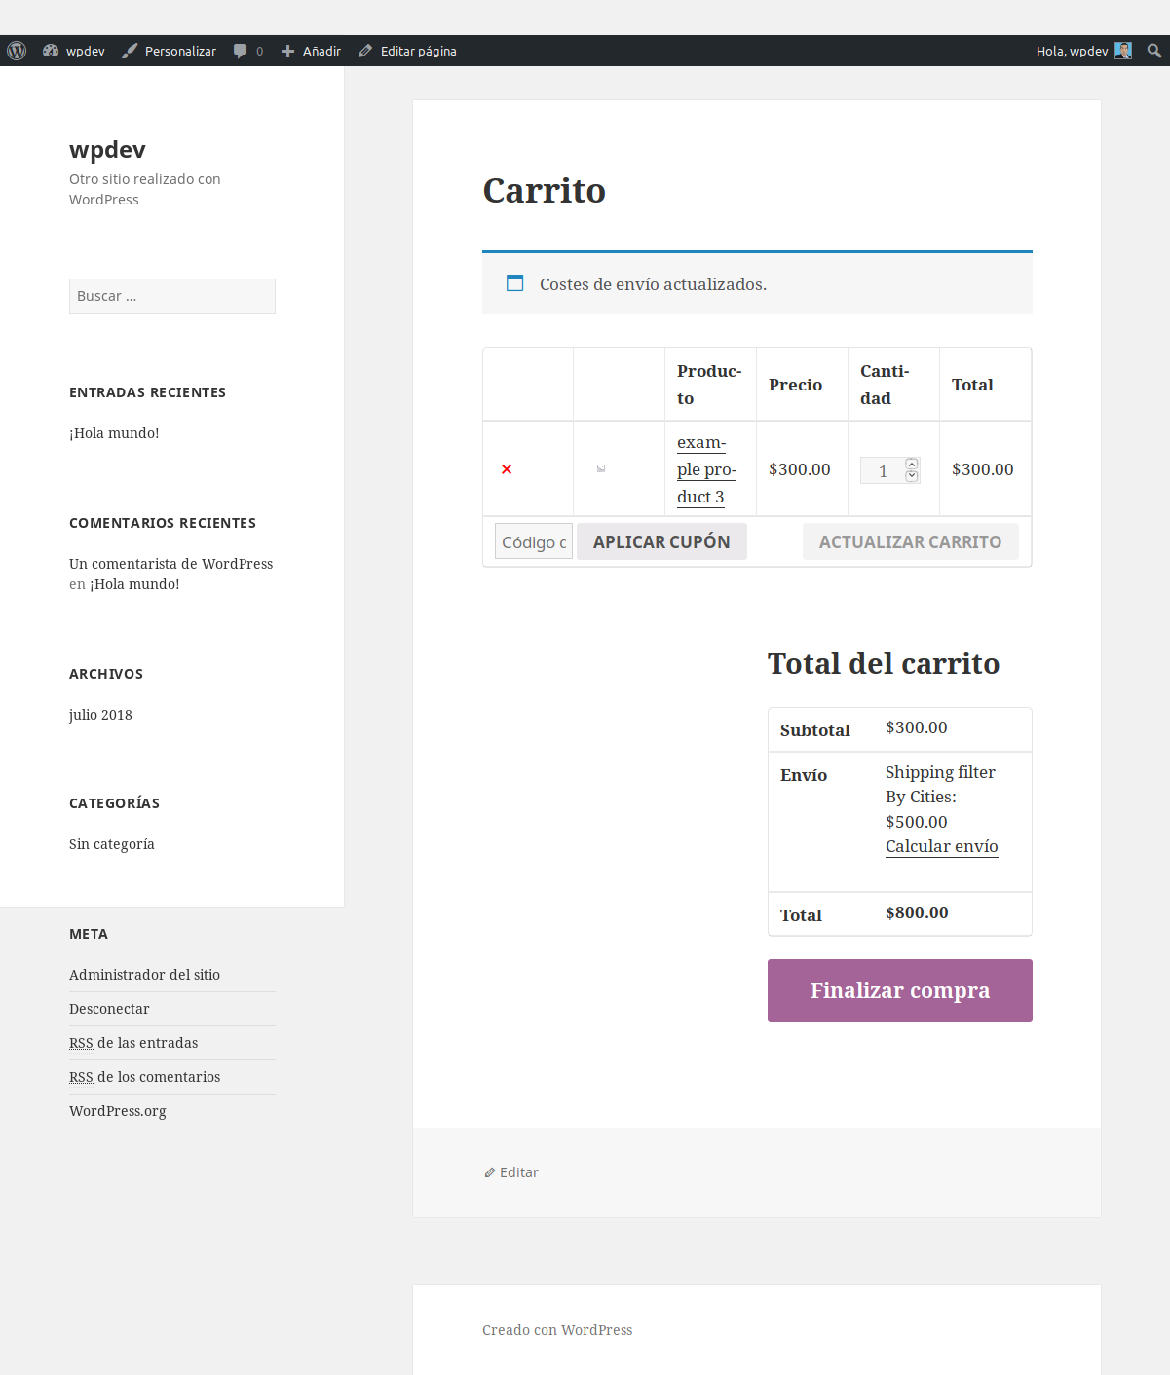1170x1375 pixels.
Task: Open Calcular envío link
Action: click(x=942, y=846)
